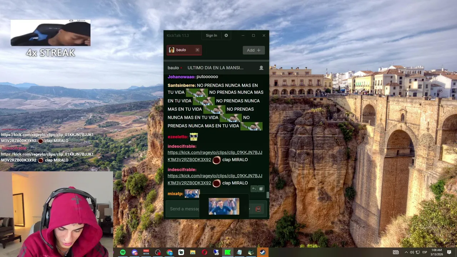457x257 pixels.
Task: Open Voicemeeter from taskbar
Action: [146, 252]
